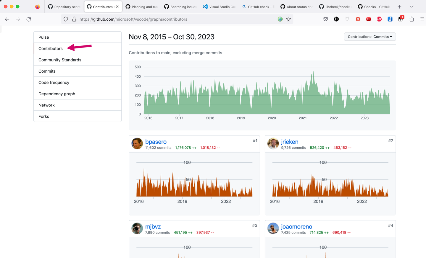
Task: Expand the list all tabs chevron
Action: [411, 6]
